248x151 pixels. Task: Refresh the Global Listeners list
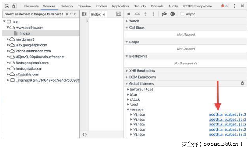click(242, 83)
